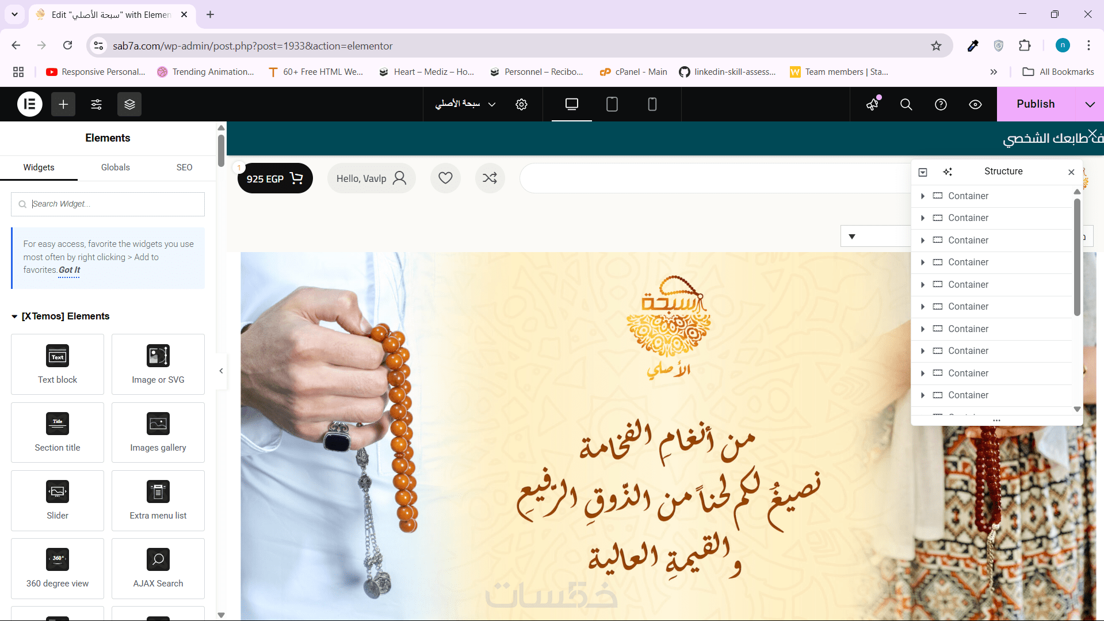Click the Publish button
1104x621 pixels.
1036,104
